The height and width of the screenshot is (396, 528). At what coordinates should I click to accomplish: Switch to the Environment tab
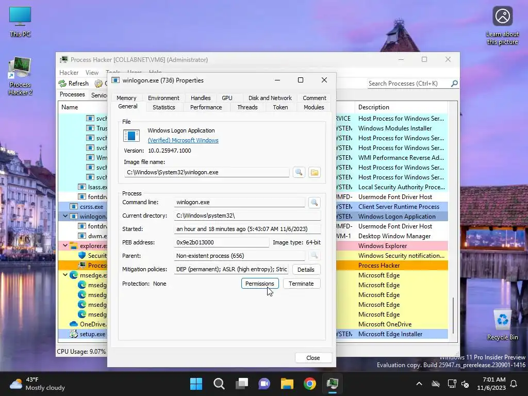tap(163, 98)
